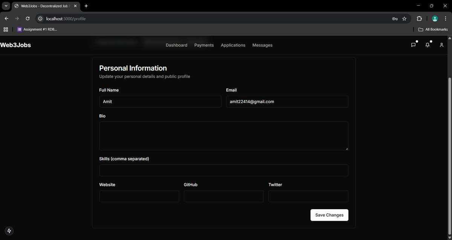Viewport: 452px width, 240px height.
Task: Click the 'Update your personal details' subtitle
Action: point(145,76)
